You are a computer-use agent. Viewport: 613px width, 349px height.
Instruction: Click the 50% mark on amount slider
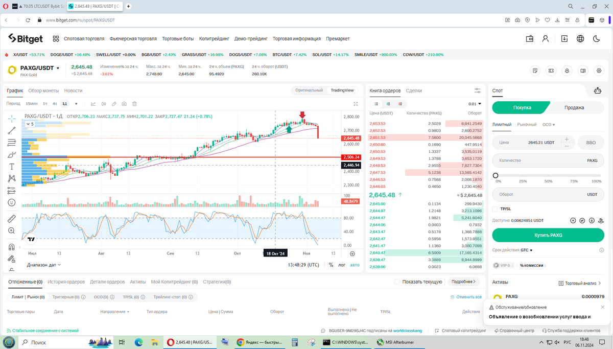pos(548,181)
